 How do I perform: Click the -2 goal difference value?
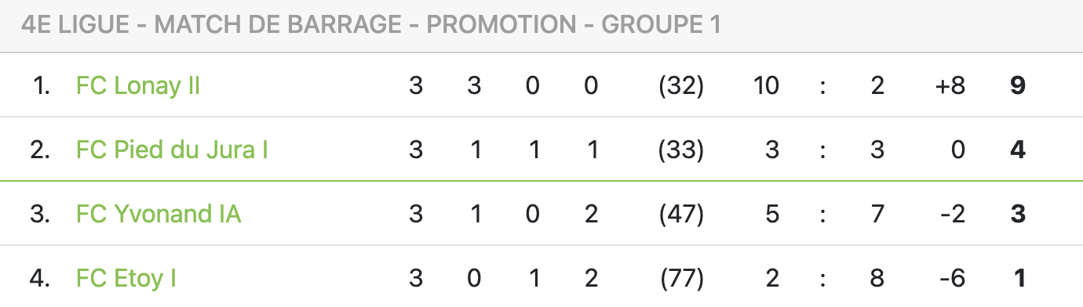(x=951, y=214)
